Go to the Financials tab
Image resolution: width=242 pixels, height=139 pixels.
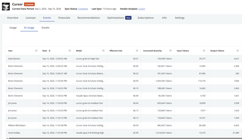pos(64,18)
